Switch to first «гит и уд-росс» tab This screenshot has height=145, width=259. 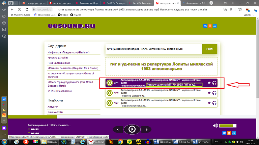click(34, 3)
